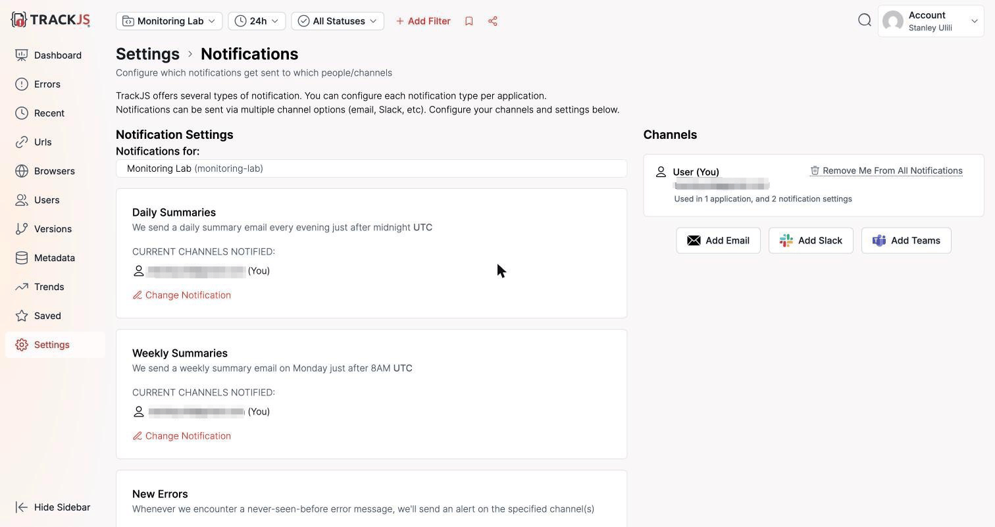Expand the All Statuses filter dropdown
This screenshot has height=527, width=995.
(x=338, y=21)
